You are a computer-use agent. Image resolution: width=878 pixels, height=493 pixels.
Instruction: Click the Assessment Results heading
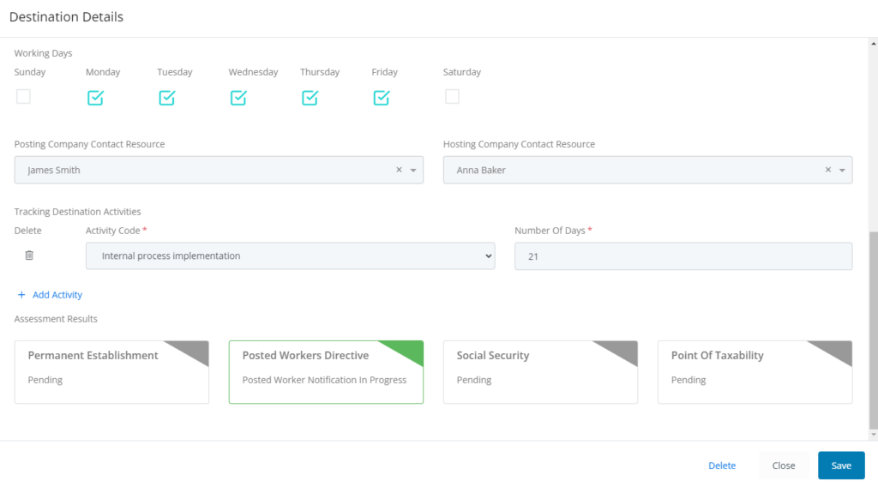[56, 319]
